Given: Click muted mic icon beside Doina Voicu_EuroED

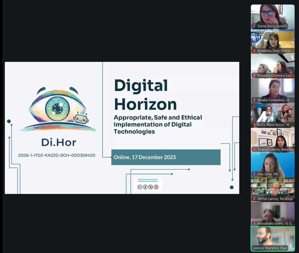Looking at the screenshot, I should coord(254,26).
